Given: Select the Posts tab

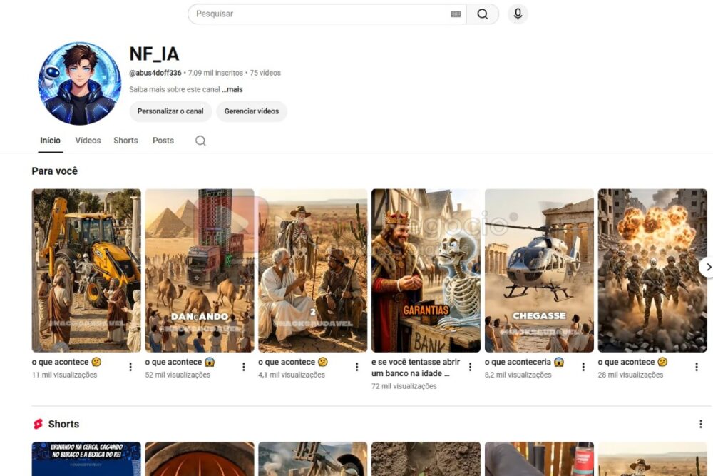Looking at the screenshot, I should coord(163,141).
